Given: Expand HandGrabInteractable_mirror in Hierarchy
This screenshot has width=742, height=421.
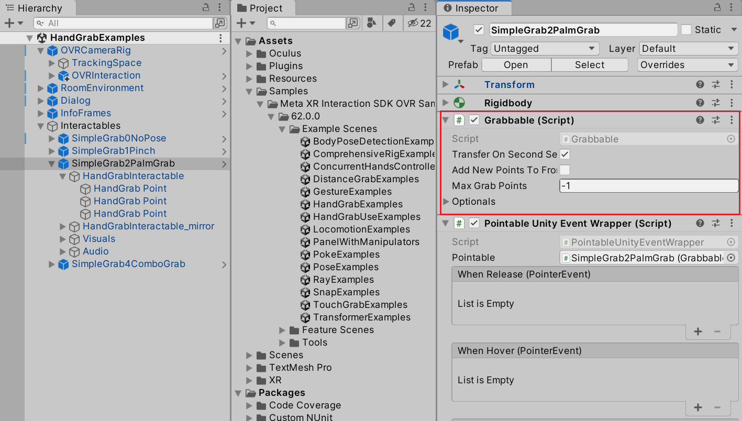Looking at the screenshot, I should coord(63,226).
